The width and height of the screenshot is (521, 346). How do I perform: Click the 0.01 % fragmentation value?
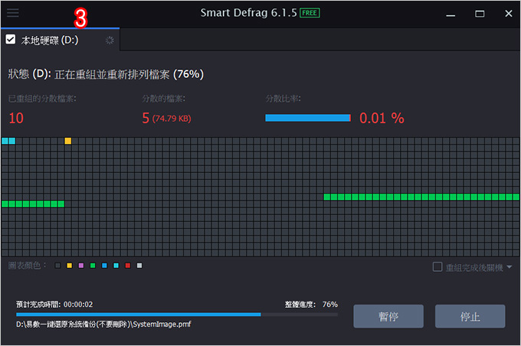coord(382,118)
